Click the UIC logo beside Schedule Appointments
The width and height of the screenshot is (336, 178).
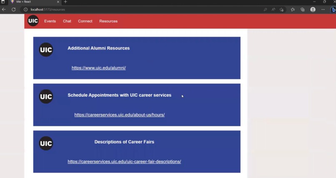pyautogui.click(x=46, y=97)
